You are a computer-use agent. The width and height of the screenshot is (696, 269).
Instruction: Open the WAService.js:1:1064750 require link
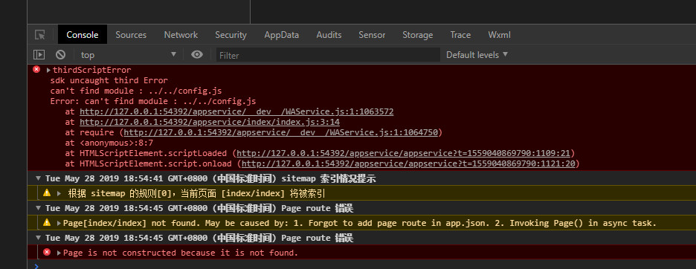pos(280,132)
